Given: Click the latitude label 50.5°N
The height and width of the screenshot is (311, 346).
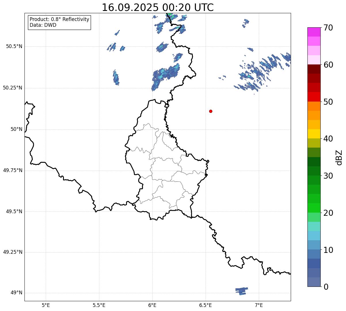Looking at the screenshot, I should pyautogui.click(x=14, y=46).
